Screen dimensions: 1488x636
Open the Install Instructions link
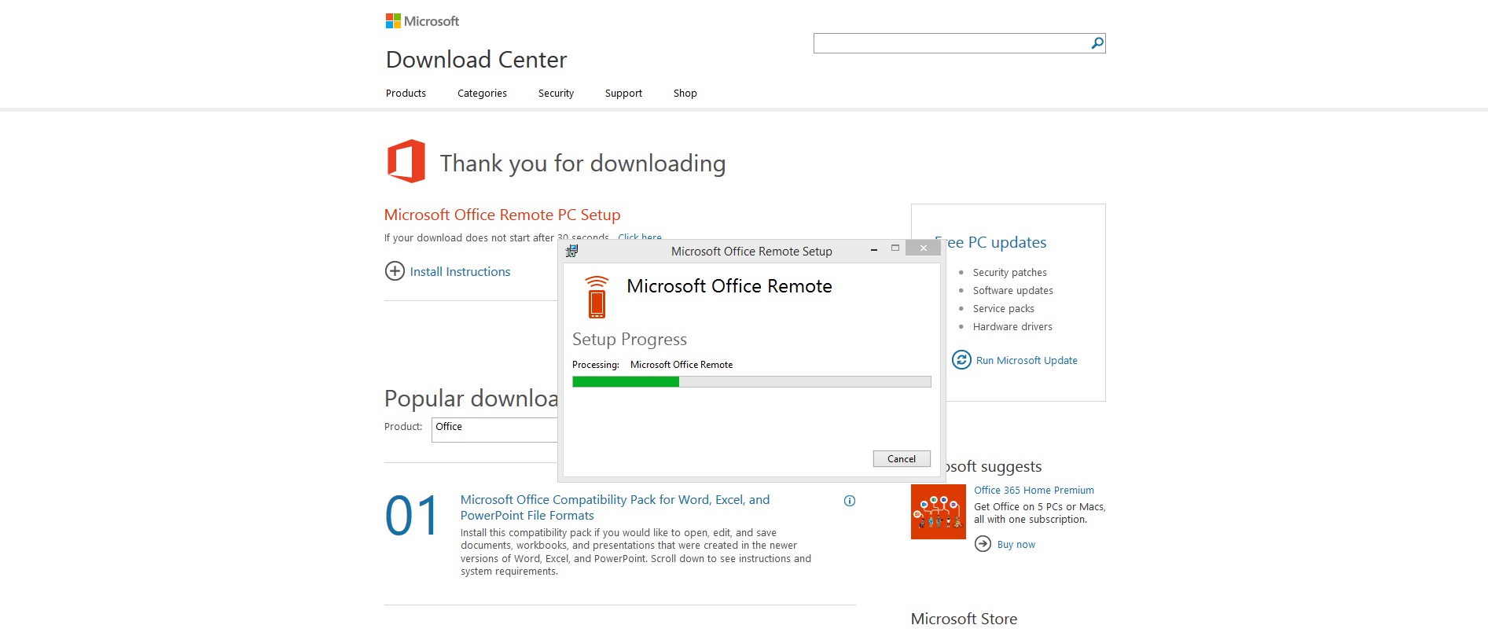pyautogui.click(x=460, y=271)
